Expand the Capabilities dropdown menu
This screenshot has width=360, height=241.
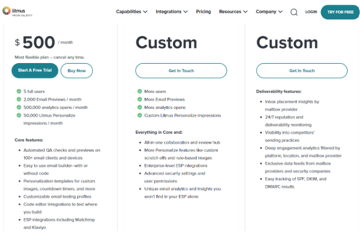[132, 11]
